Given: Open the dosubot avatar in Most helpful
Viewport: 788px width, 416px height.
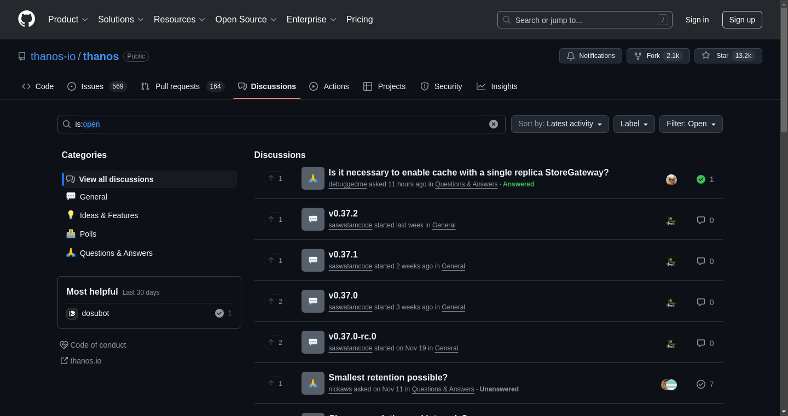Looking at the screenshot, I should coord(72,313).
